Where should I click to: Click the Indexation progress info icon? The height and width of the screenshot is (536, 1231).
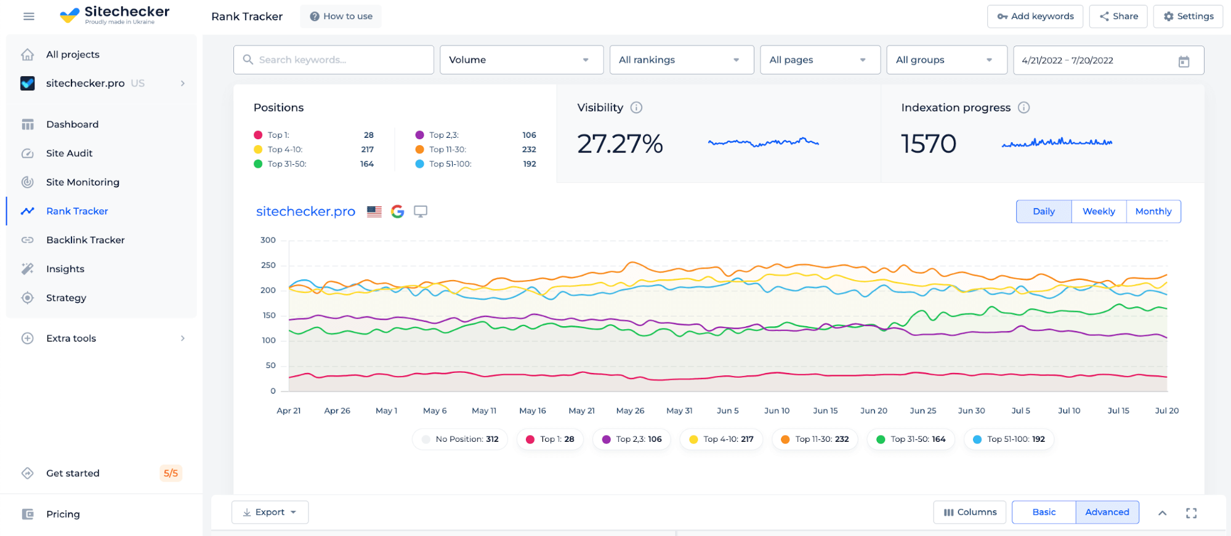tap(1023, 108)
